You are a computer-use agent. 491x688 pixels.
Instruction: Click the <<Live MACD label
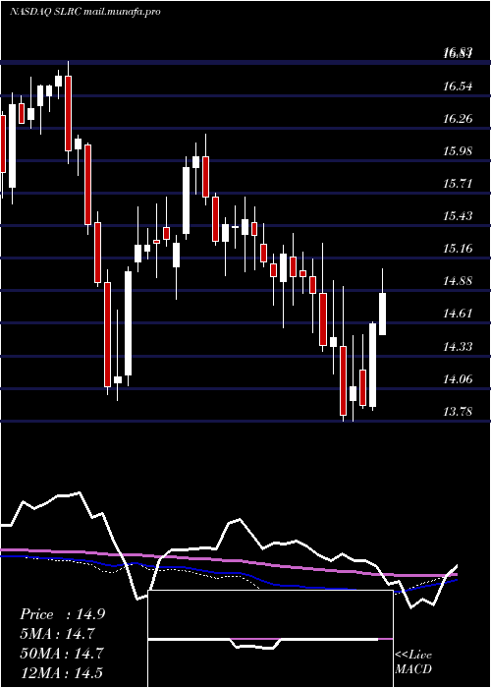413,661
